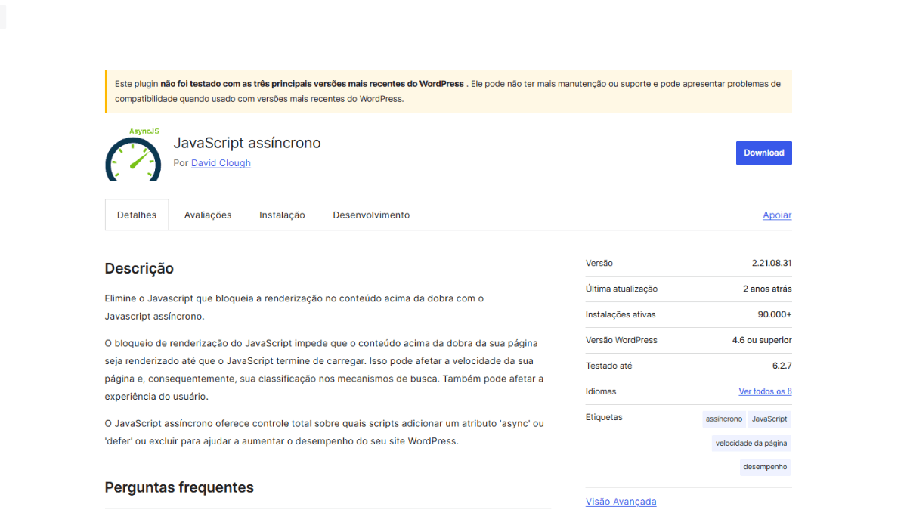Click the 2 anos atrás value

coord(767,289)
